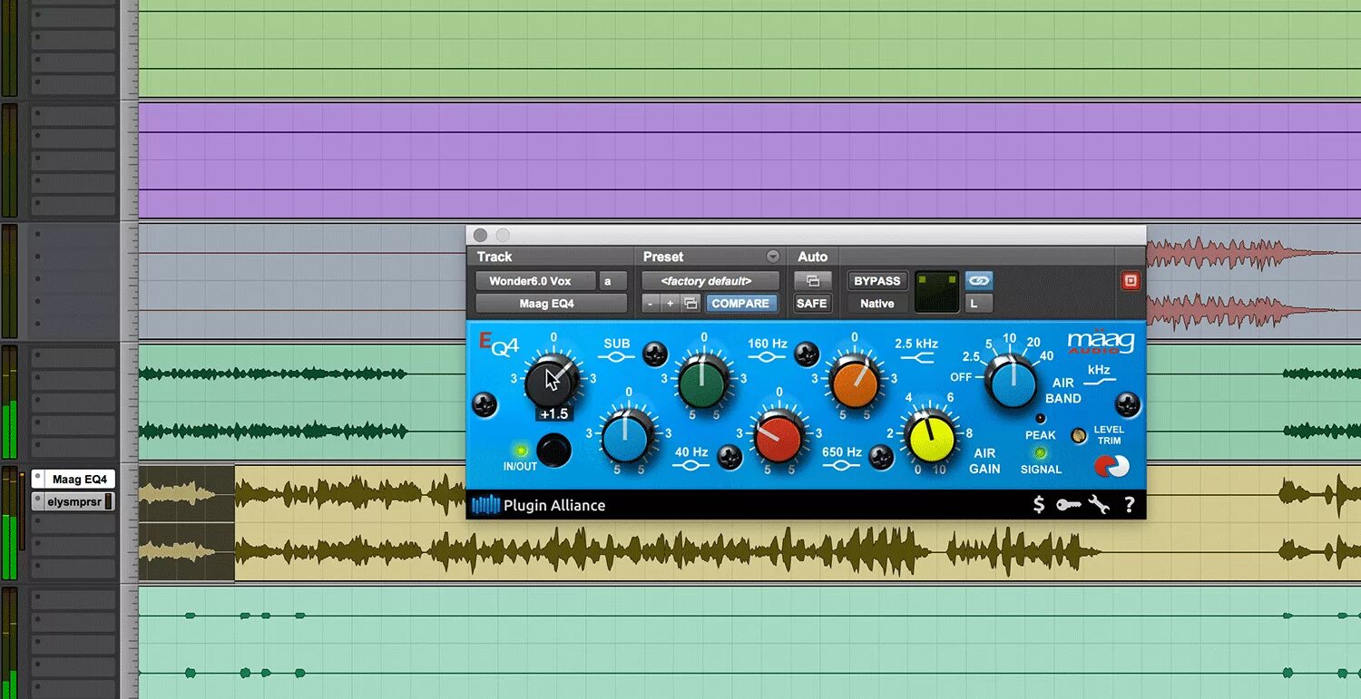1361x699 pixels.
Task: Open the question mark help icon
Action: coord(1129,505)
